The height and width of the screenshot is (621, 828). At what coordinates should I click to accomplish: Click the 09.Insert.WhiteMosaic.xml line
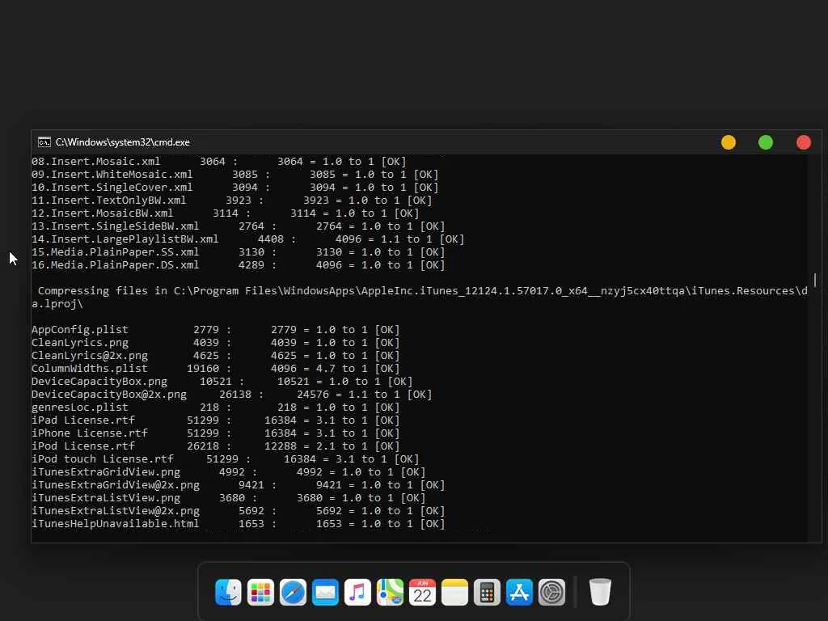[235, 175]
